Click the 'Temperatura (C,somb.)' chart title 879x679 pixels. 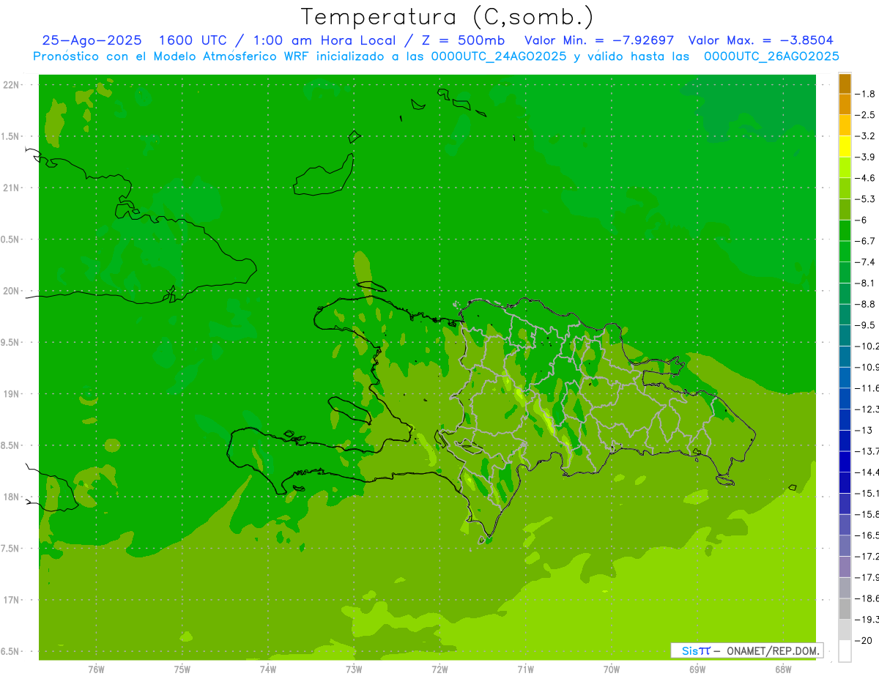pyautogui.click(x=448, y=17)
